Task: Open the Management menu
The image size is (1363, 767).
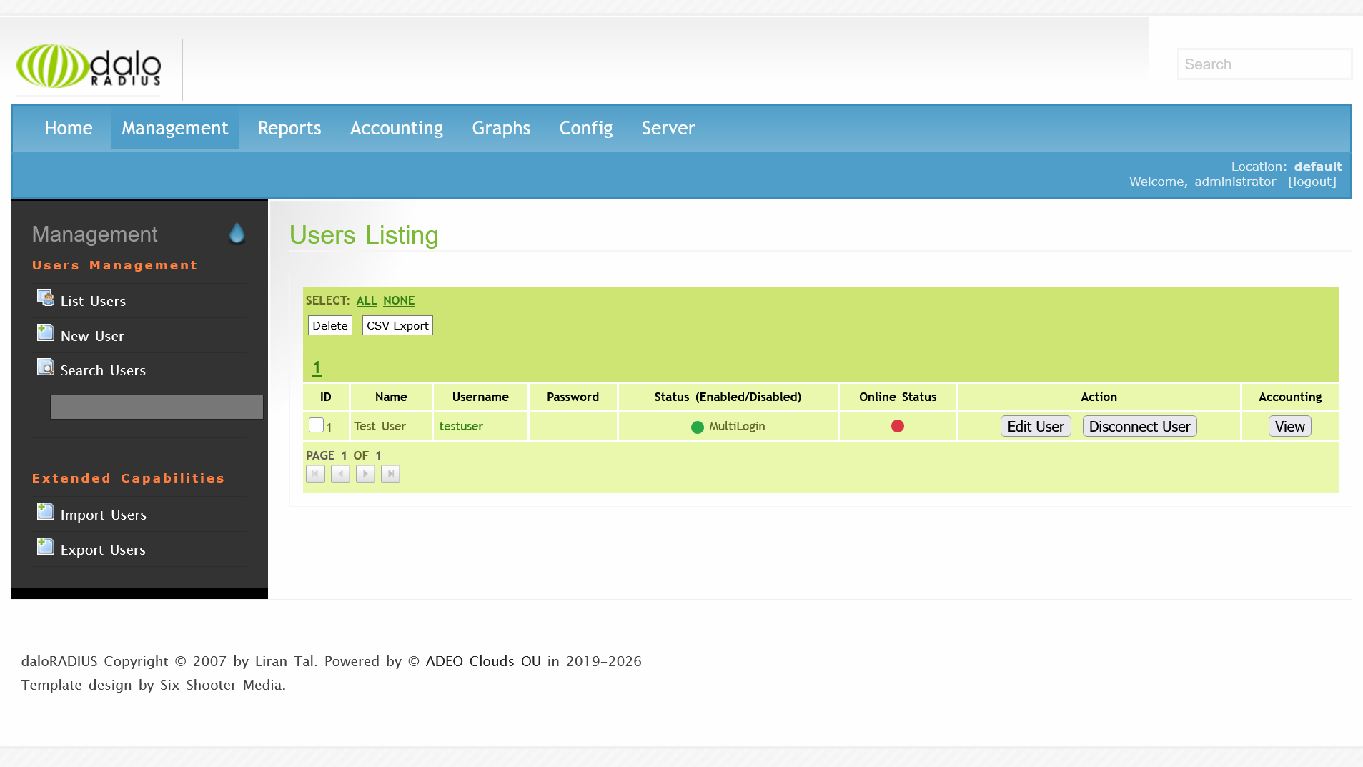Action: tap(175, 128)
